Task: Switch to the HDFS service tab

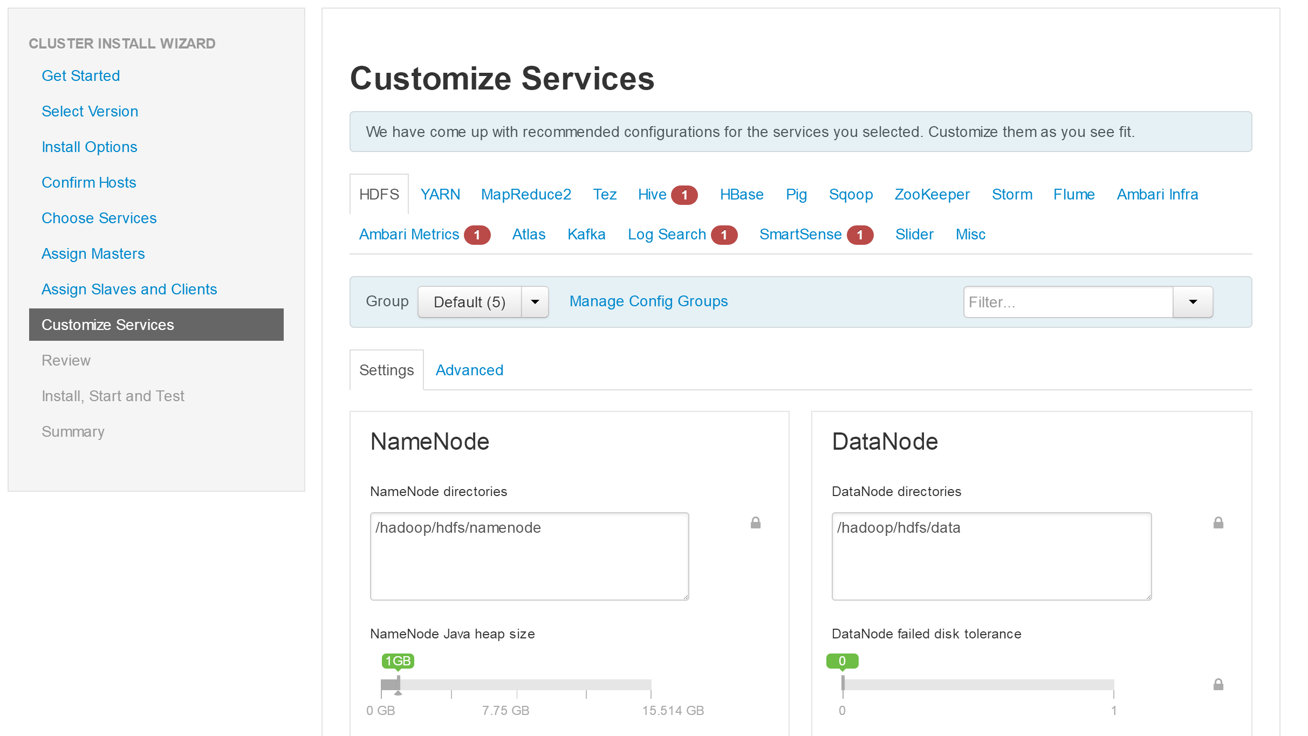Action: pyautogui.click(x=379, y=194)
